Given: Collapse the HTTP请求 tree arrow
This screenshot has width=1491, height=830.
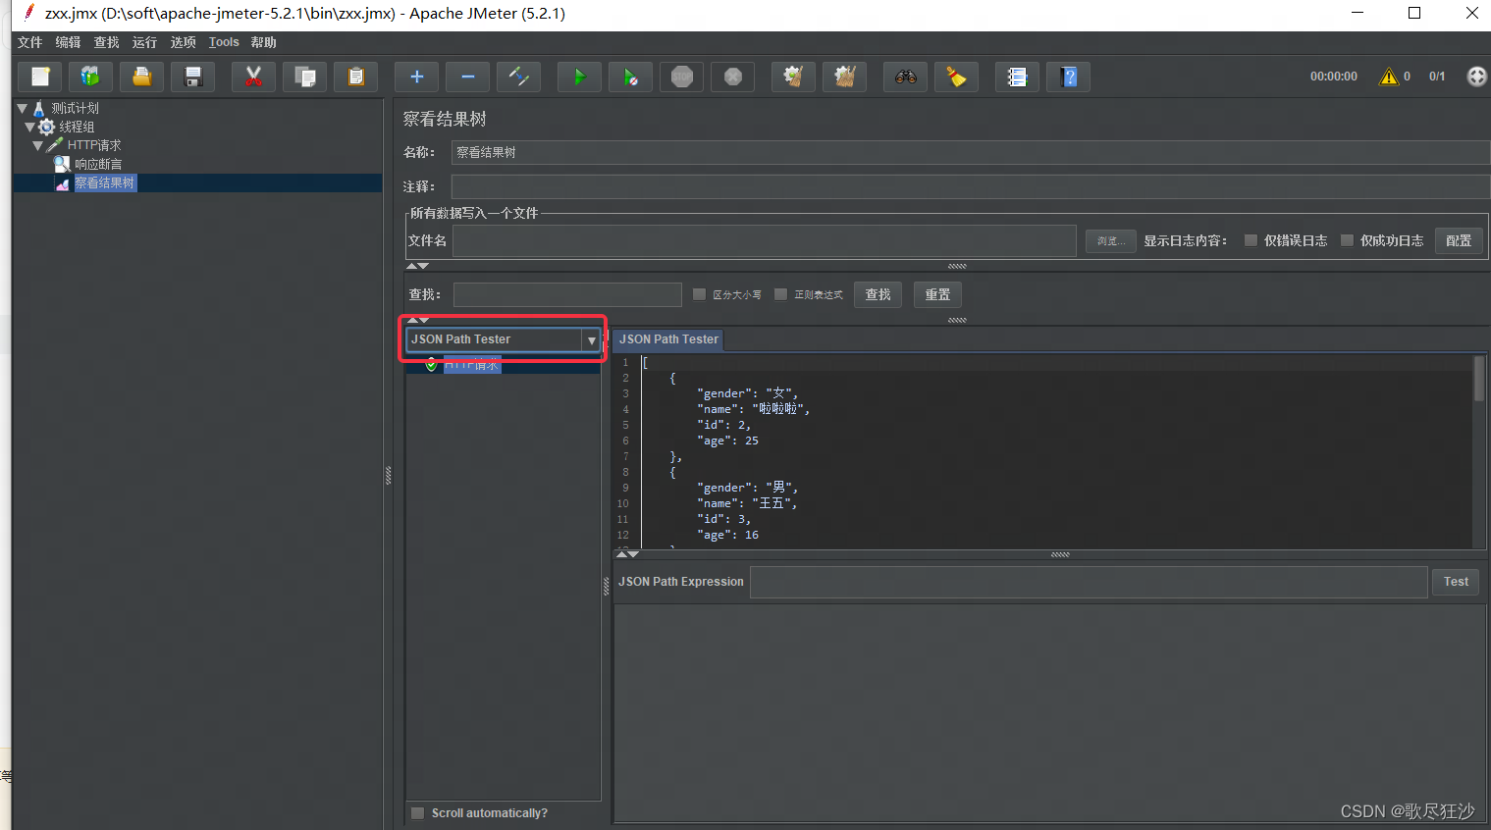Looking at the screenshot, I should pos(38,145).
